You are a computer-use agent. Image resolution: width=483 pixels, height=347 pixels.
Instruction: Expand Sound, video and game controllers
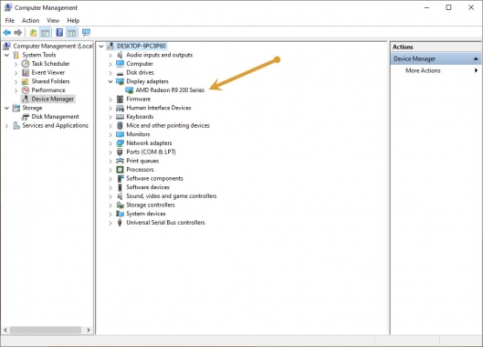110,196
